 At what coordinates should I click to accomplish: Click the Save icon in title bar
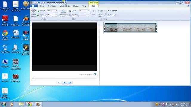pos(36,3)
